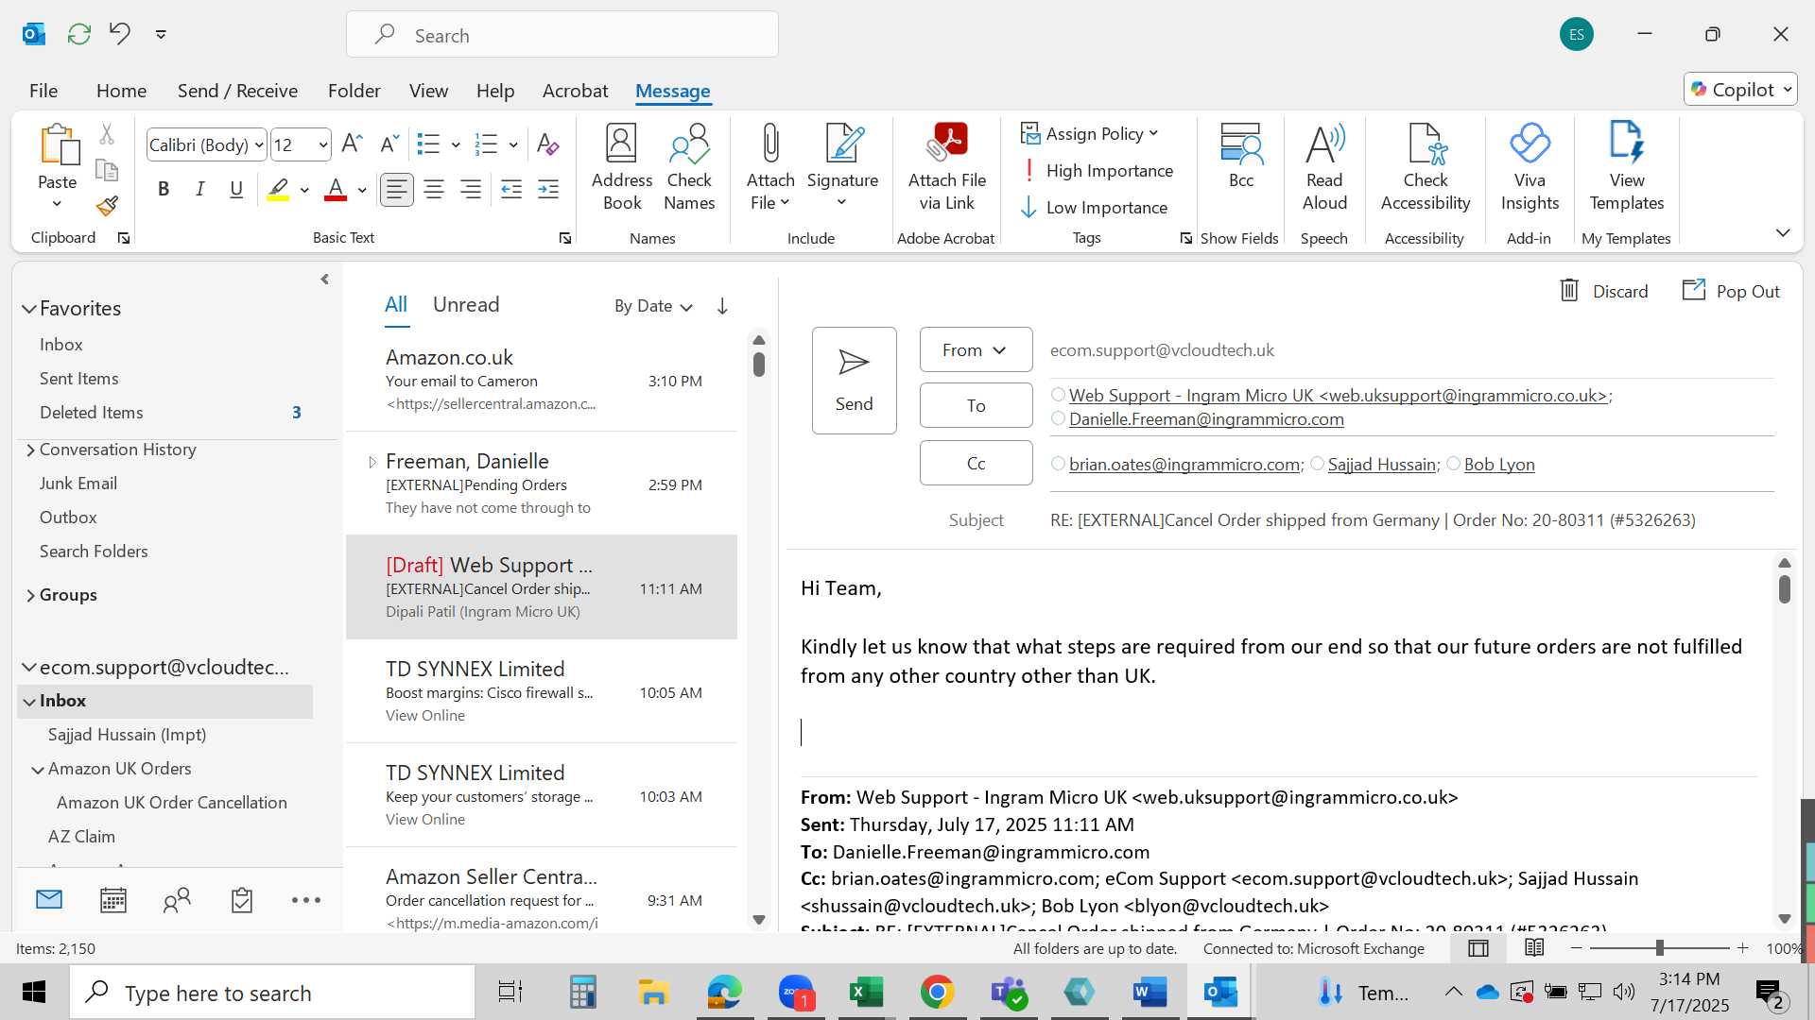Click the To recipients button
The width and height of the screenshot is (1815, 1020).
click(x=976, y=405)
